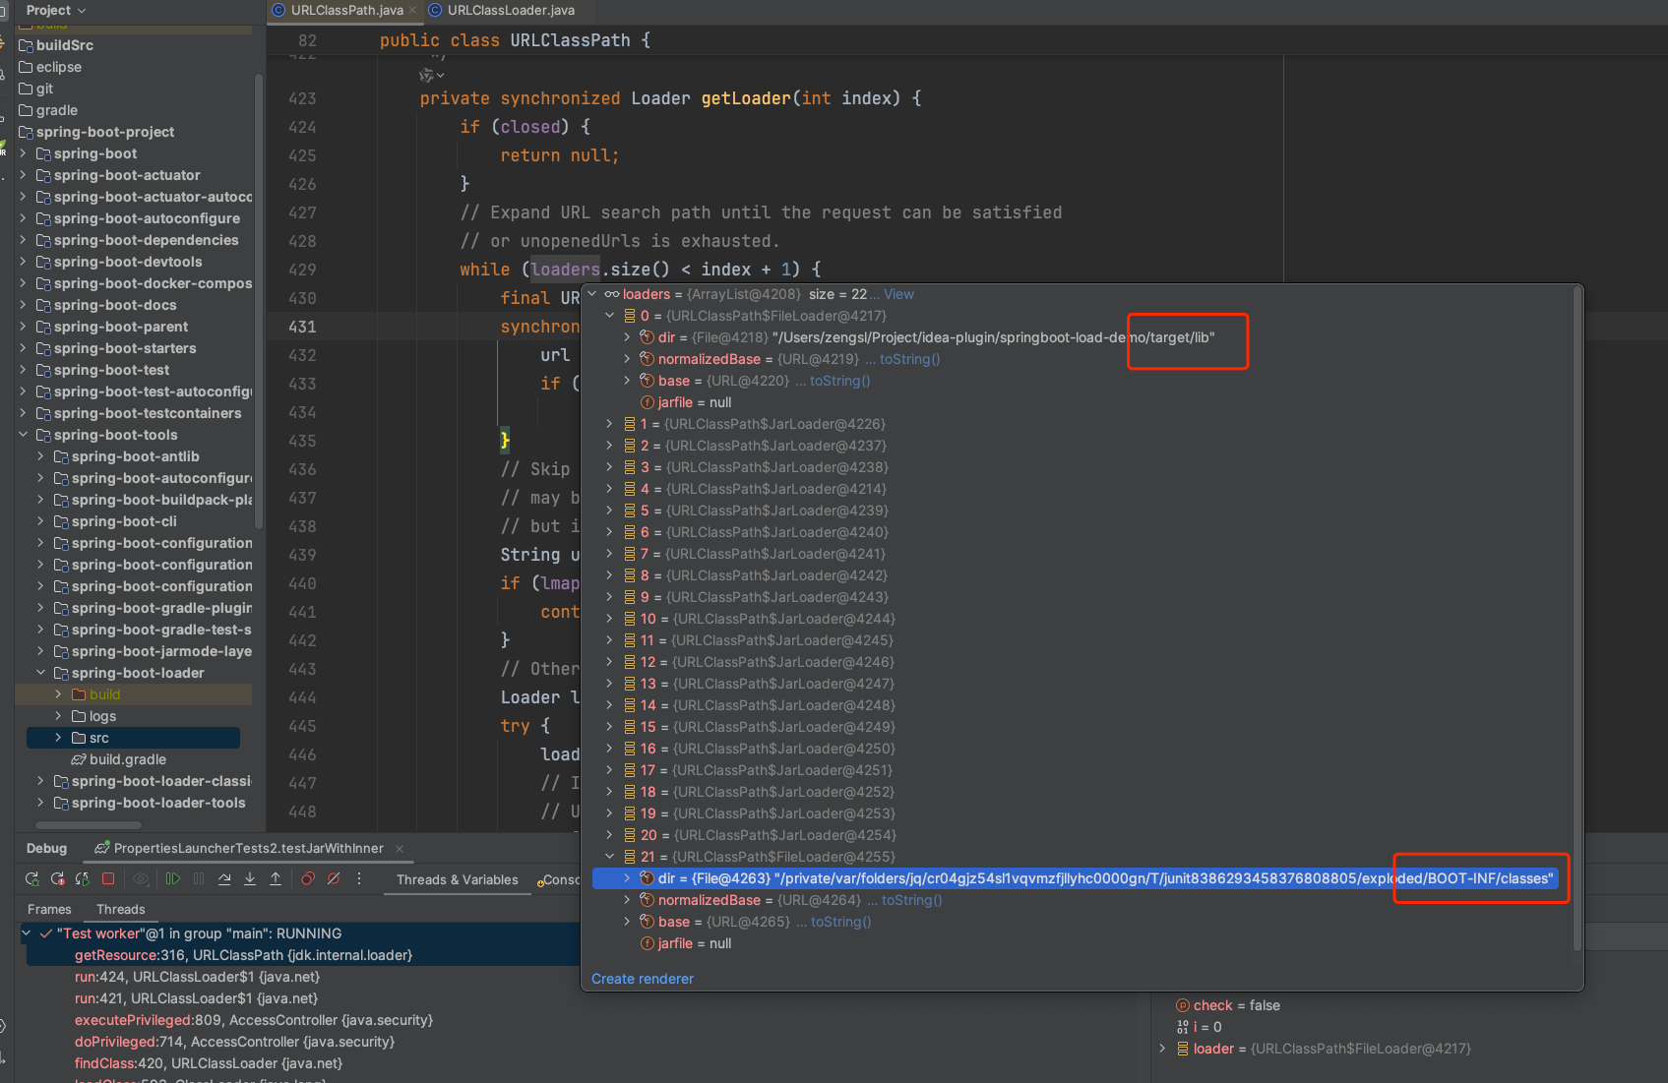Switch to the URLClassLoader.java editor tab
The width and height of the screenshot is (1668, 1083).
(x=510, y=11)
